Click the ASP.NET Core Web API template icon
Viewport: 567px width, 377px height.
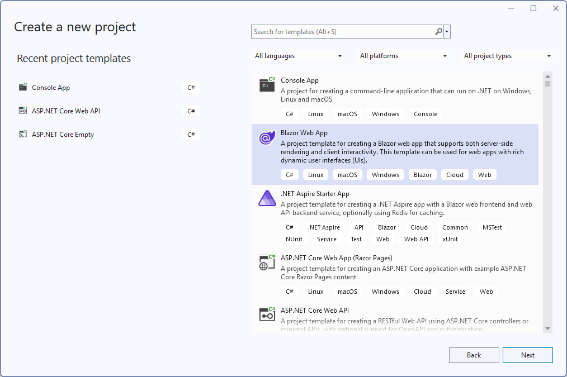pos(267,314)
